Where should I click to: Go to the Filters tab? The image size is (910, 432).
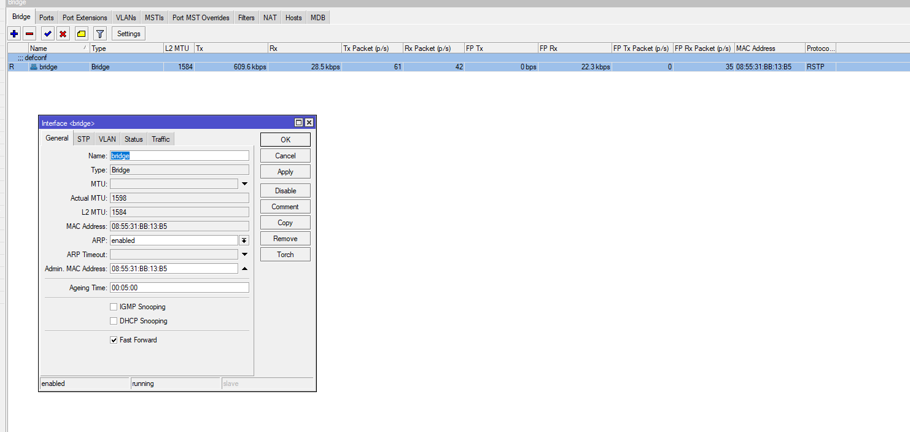click(246, 18)
